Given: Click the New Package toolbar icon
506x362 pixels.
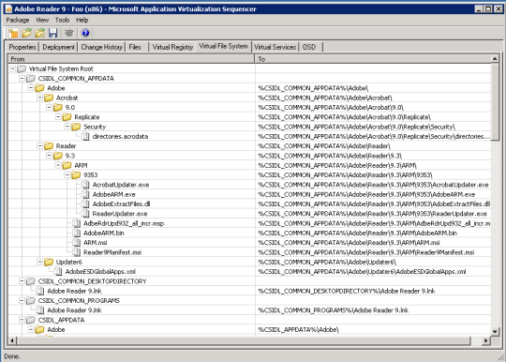Looking at the screenshot, I should [x=13, y=33].
